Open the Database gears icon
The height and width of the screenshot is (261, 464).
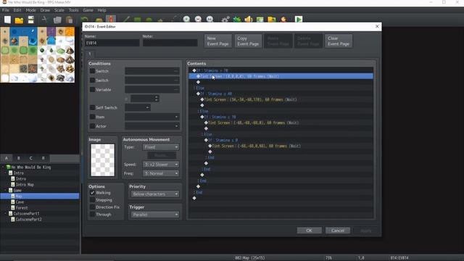[225, 20]
